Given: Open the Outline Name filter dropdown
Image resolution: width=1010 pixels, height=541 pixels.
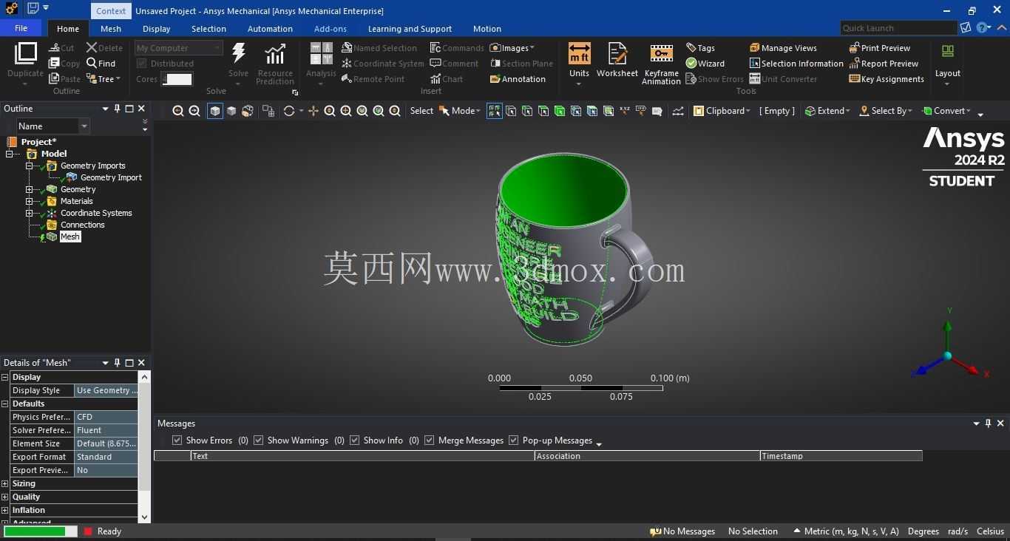Looking at the screenshot, I should (84, 126).
